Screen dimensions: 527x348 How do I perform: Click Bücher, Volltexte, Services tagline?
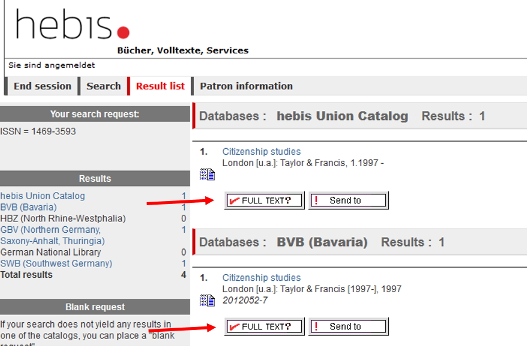point(183,50)
